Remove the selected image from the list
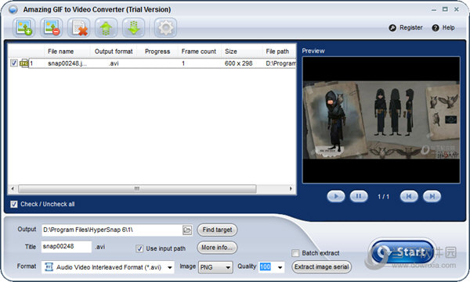 52,27
